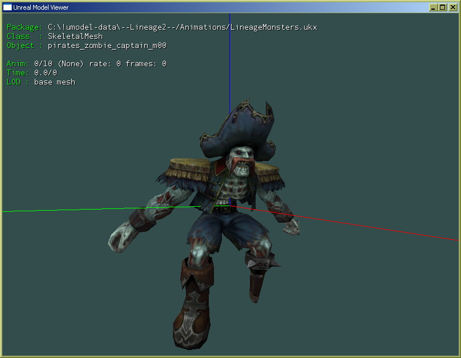Click the Time value 0.0/0
The height and width of the screenshot is (358, 461).
click(x=46, y=73)
